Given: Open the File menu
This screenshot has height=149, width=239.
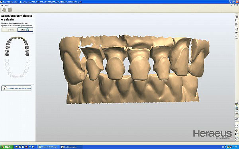Looking at the screenshot, I should 2,5.
